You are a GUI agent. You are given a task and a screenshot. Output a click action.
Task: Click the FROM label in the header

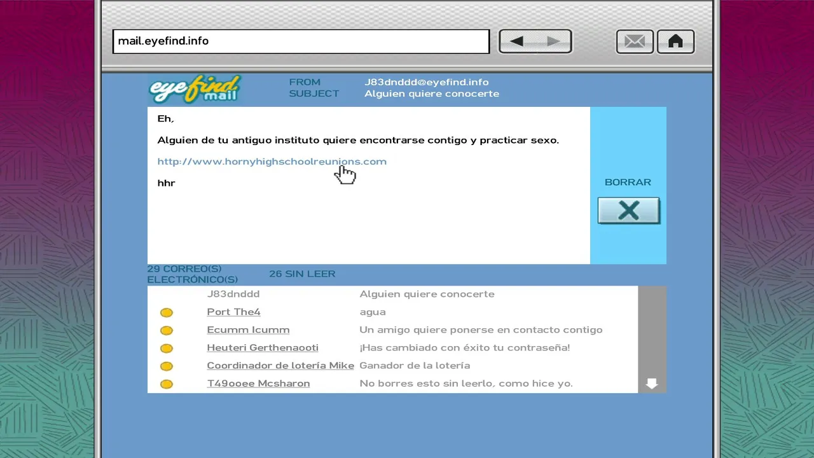click(x=305, y=82)
